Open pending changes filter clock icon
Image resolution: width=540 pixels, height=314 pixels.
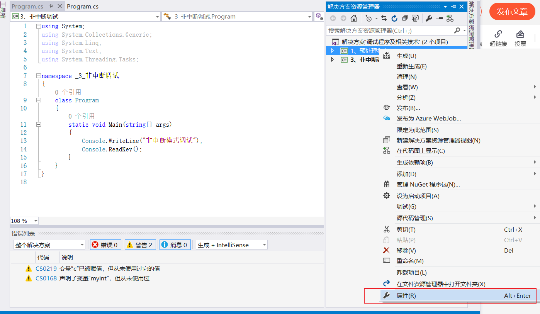369,18
